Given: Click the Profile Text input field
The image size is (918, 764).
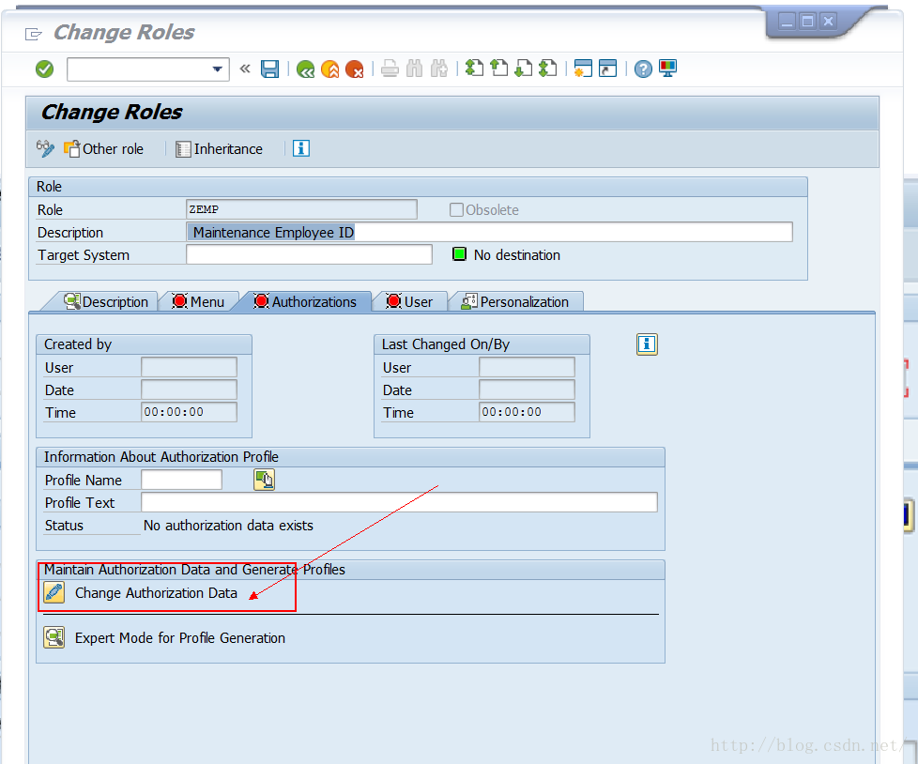Looking at the screenshot, I should tap(399, 502).
